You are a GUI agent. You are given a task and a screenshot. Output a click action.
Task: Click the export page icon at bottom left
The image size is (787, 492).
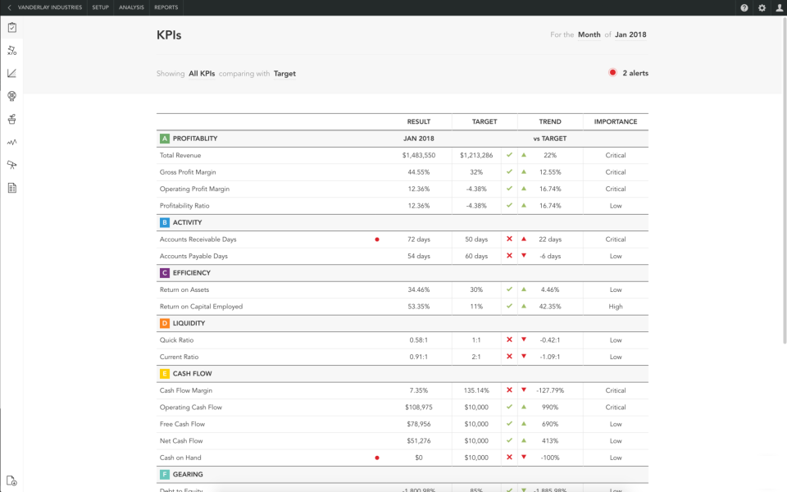(x=11, y=481)
